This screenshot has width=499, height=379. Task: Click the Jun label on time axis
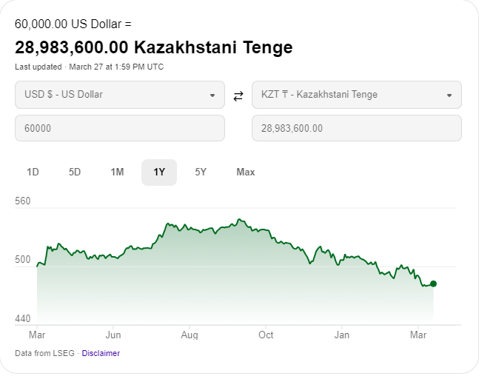113,335
